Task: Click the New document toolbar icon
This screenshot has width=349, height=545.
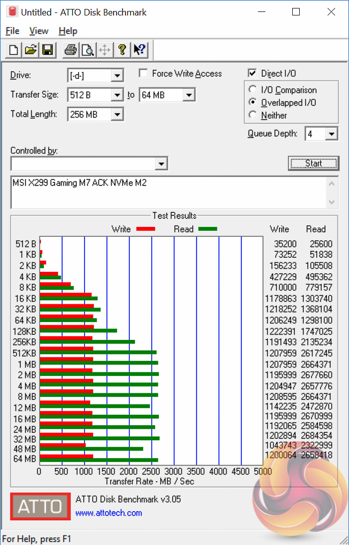Action: (x=13, y=50)
